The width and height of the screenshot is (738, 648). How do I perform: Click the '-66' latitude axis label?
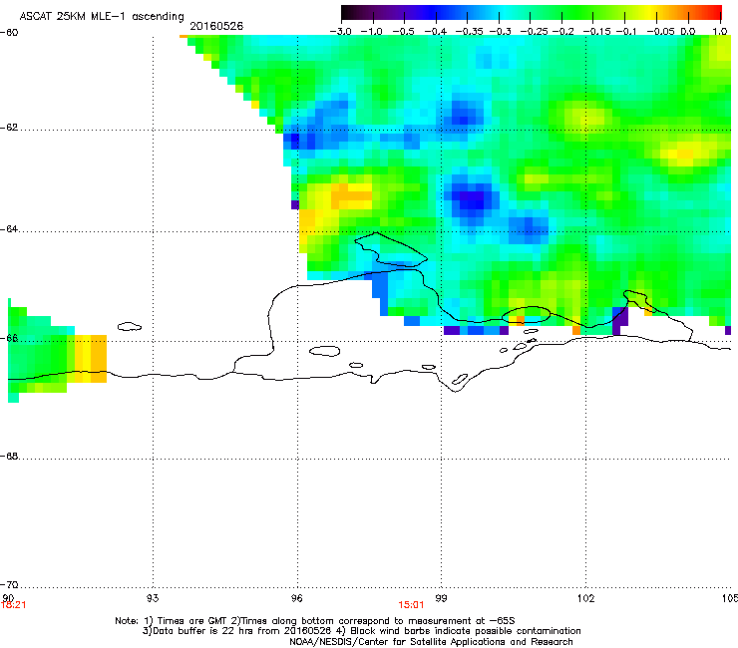9,338
